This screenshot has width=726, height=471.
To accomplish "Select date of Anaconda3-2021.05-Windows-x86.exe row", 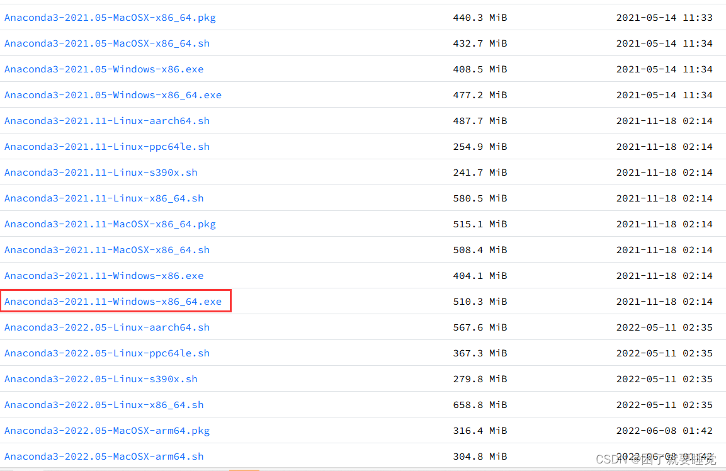I will (664, 69).
